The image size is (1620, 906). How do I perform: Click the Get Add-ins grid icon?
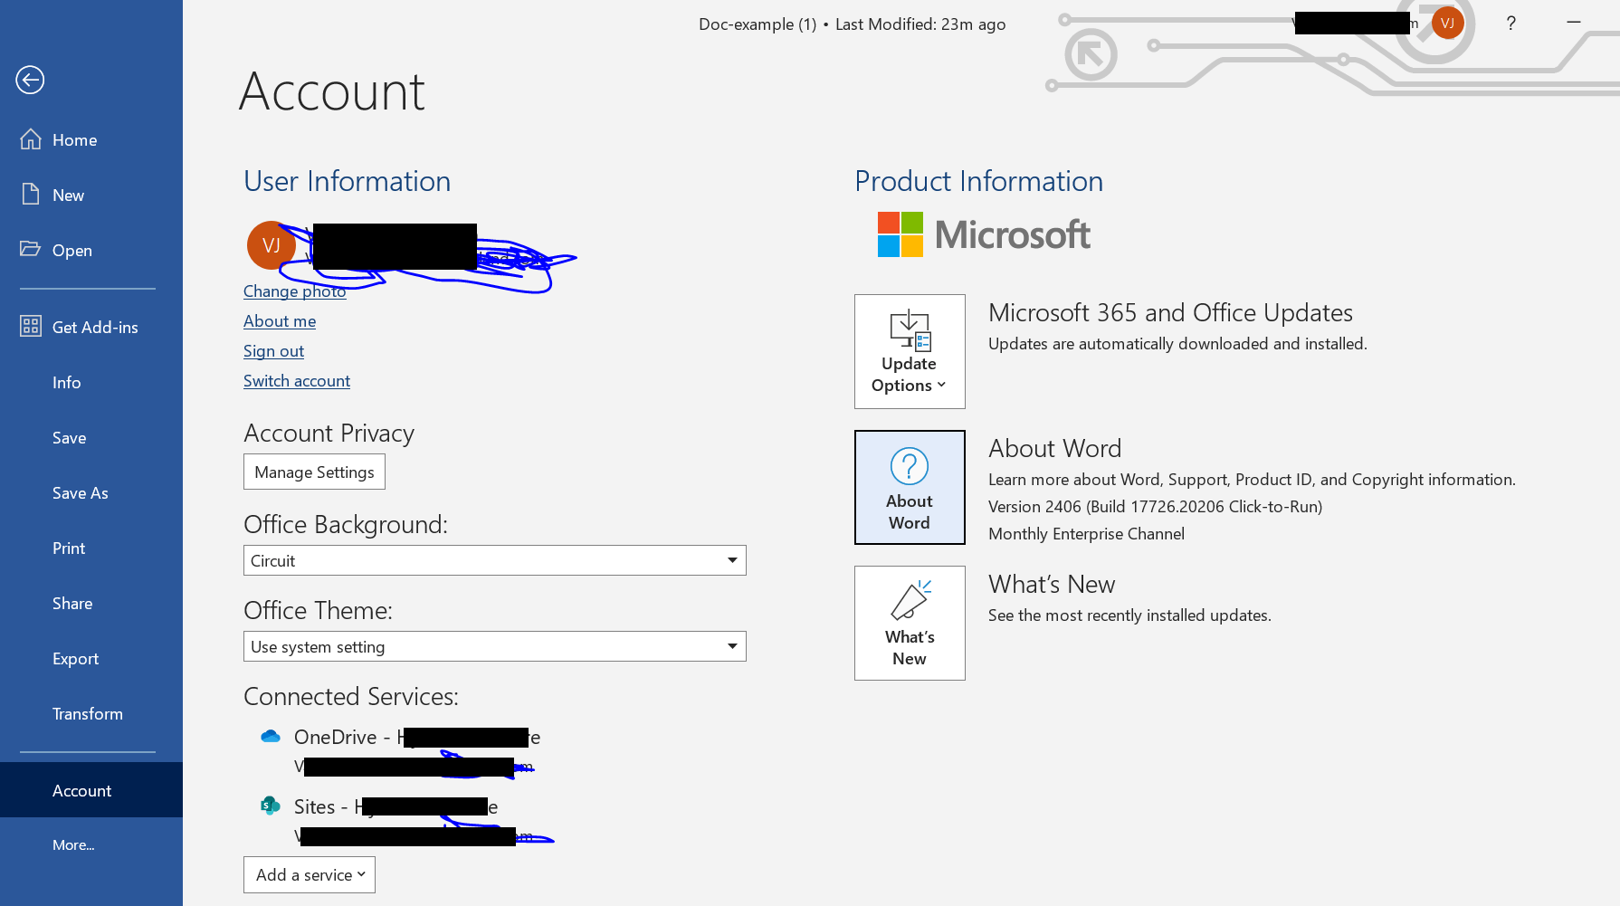coord(31,327)
